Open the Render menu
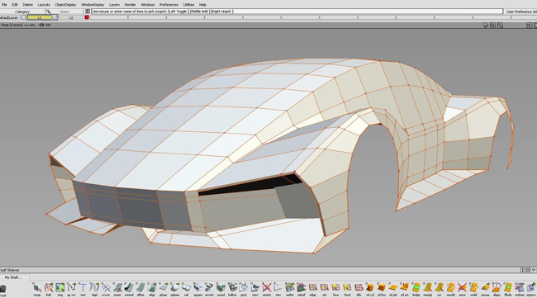This screenshot has width=537, height=298. (131, 5)
